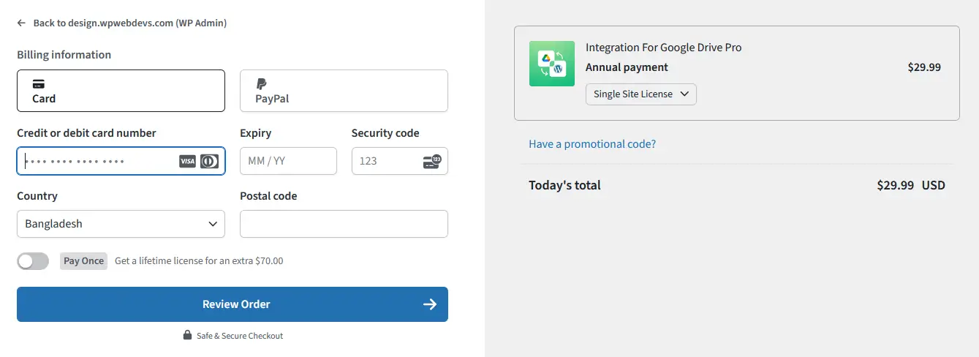Viewport: 979px width, 357px height.
Task: Click the Google Drive Pro product thumbnail
Action: tap(552, 64)
